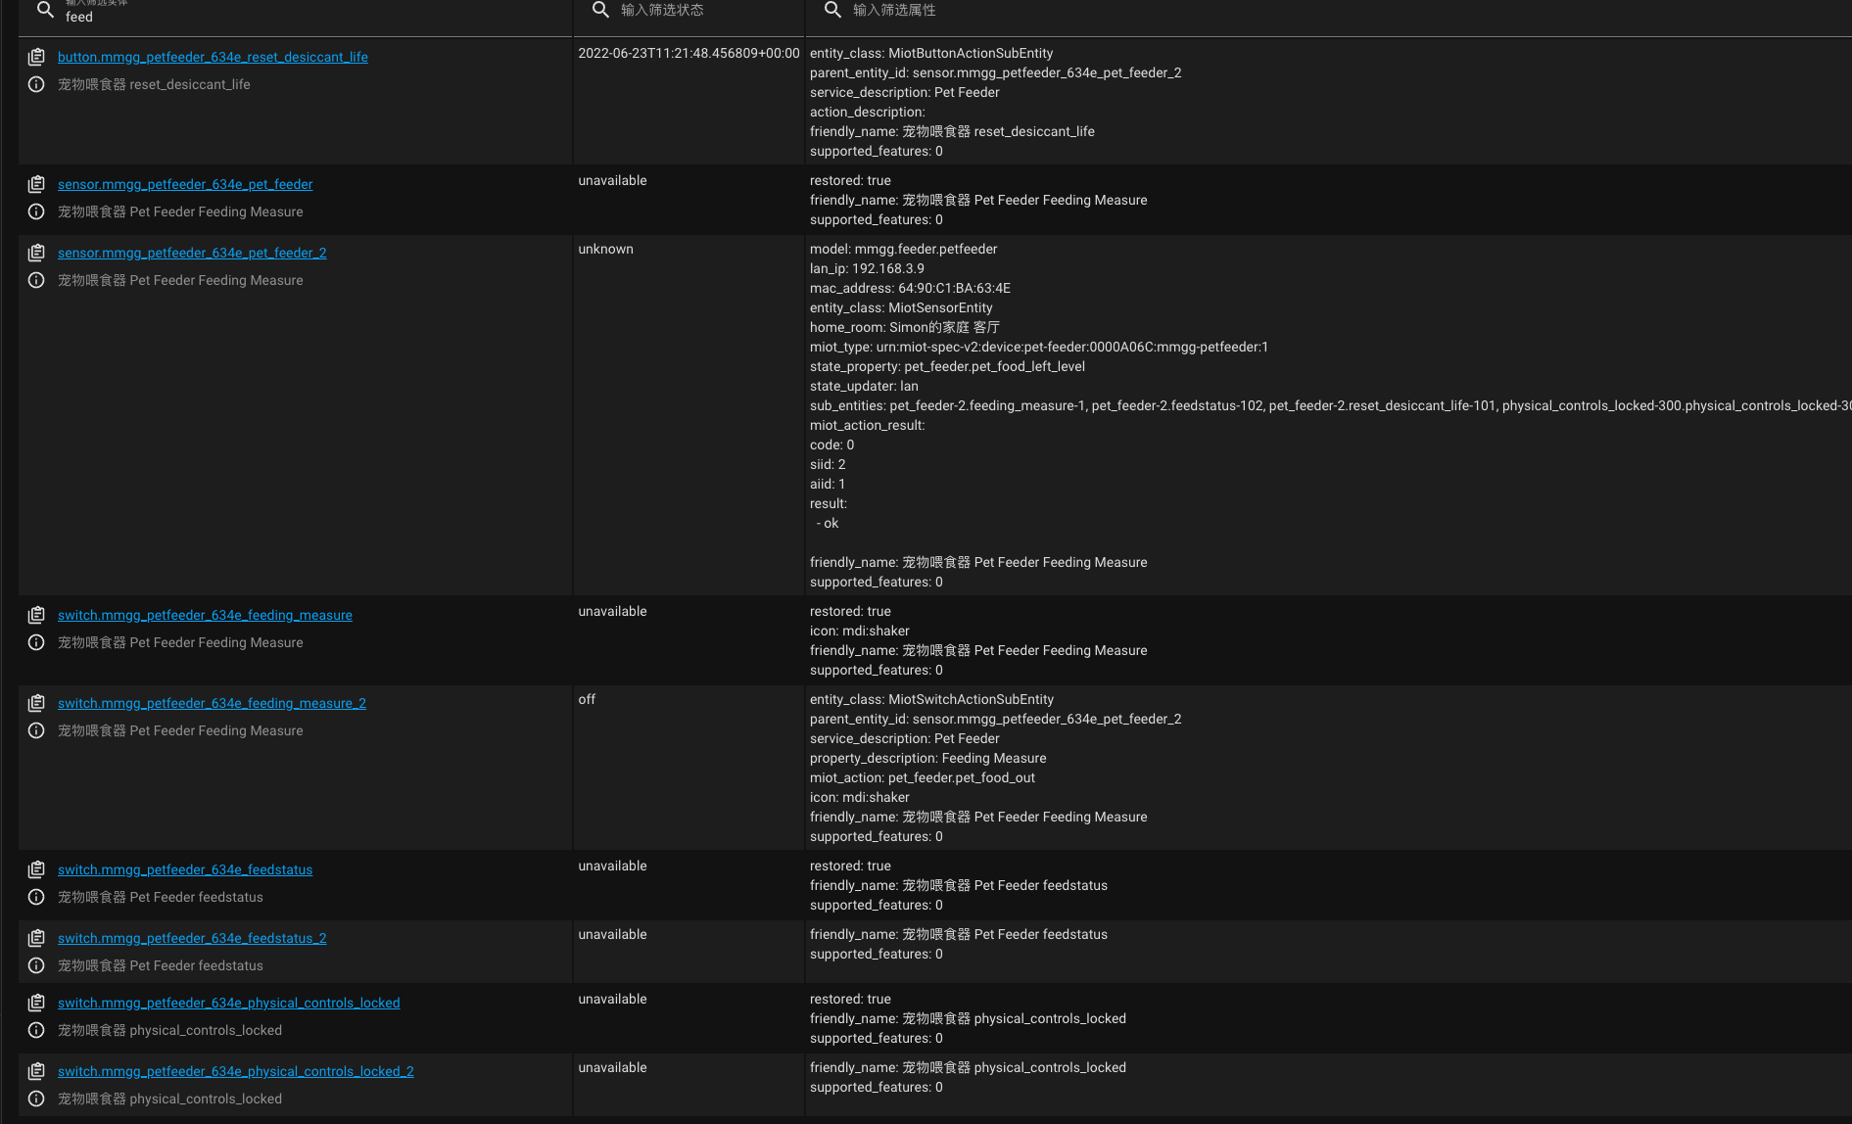Copy entity ID switch feedstatus
The height and width of the screenshot is (1124, 1852).
[x=36, y=869]
